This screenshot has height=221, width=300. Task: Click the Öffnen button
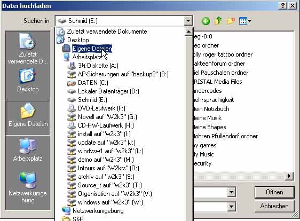coord(274,192)
